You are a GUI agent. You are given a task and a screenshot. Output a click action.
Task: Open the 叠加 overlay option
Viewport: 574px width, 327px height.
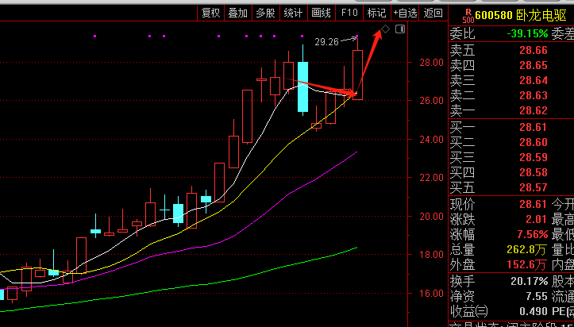238,13
